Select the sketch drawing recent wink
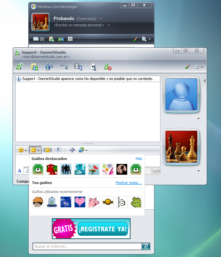 pyautogui.click(x=122, y=202)
